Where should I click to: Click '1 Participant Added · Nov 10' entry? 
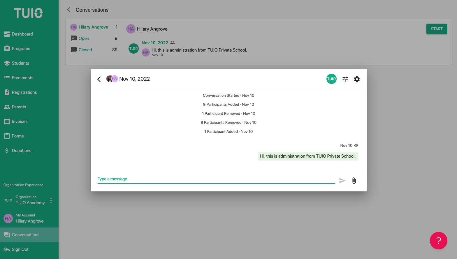click(228, 131)
